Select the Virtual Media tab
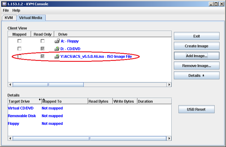 [x=31, y=18]
